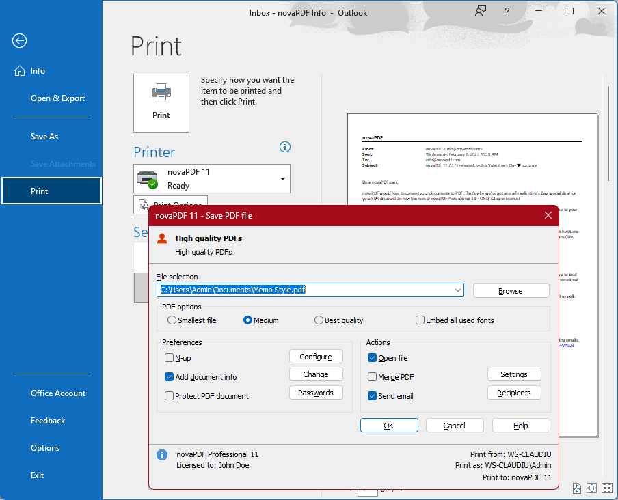Click the 'Print from: WS-CLAUDIU' text
Screen dimensions: 618x500
pos(511,454)
